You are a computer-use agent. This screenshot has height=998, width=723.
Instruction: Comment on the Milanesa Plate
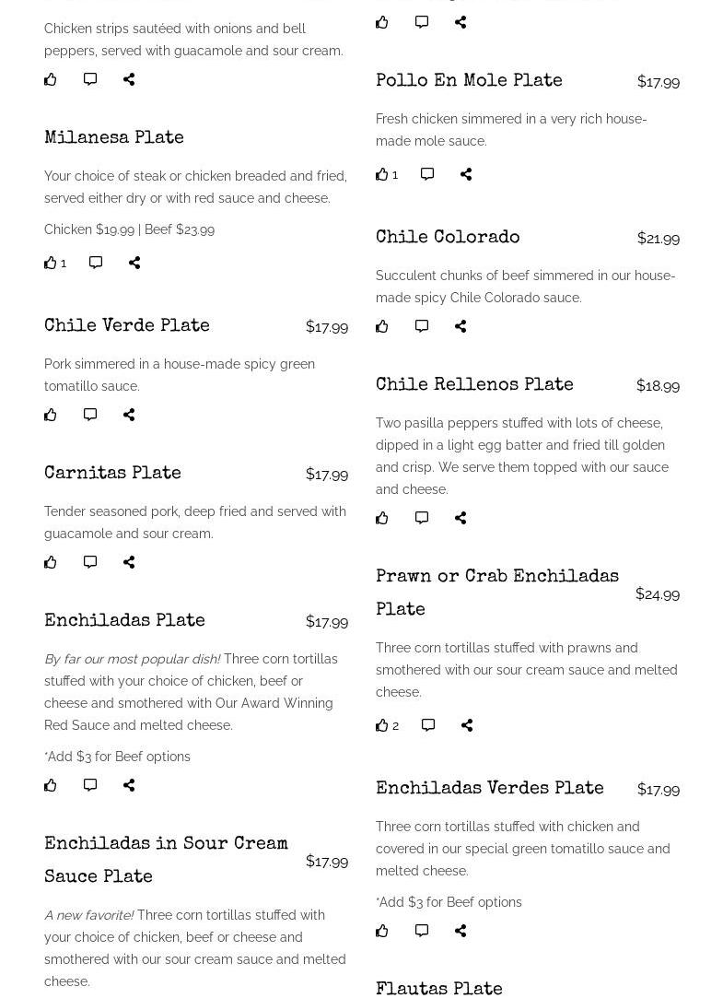[96, 263]
